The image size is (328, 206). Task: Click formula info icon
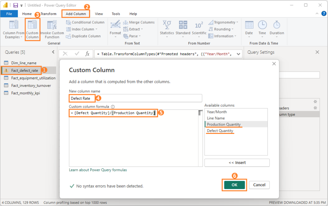coord(113,107)
